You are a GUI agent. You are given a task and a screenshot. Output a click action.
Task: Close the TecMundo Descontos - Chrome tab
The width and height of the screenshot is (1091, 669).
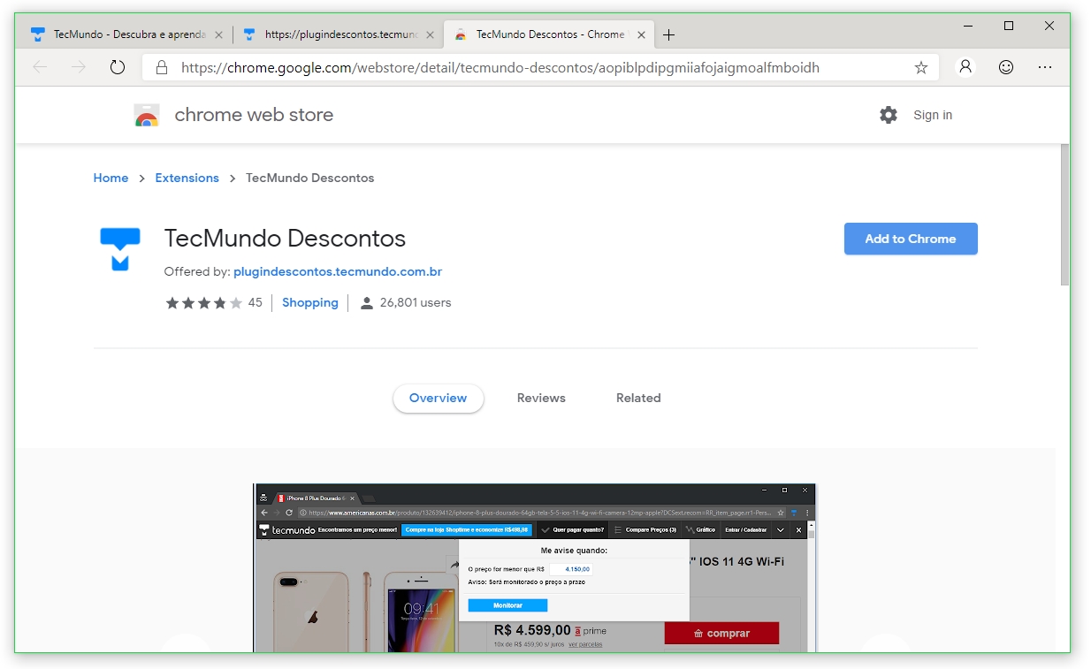(x=641, y=35)
